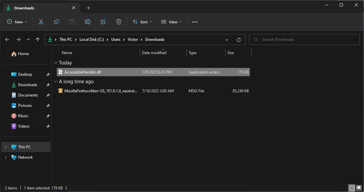Open the View dropdown menu

tap(171, 22)
